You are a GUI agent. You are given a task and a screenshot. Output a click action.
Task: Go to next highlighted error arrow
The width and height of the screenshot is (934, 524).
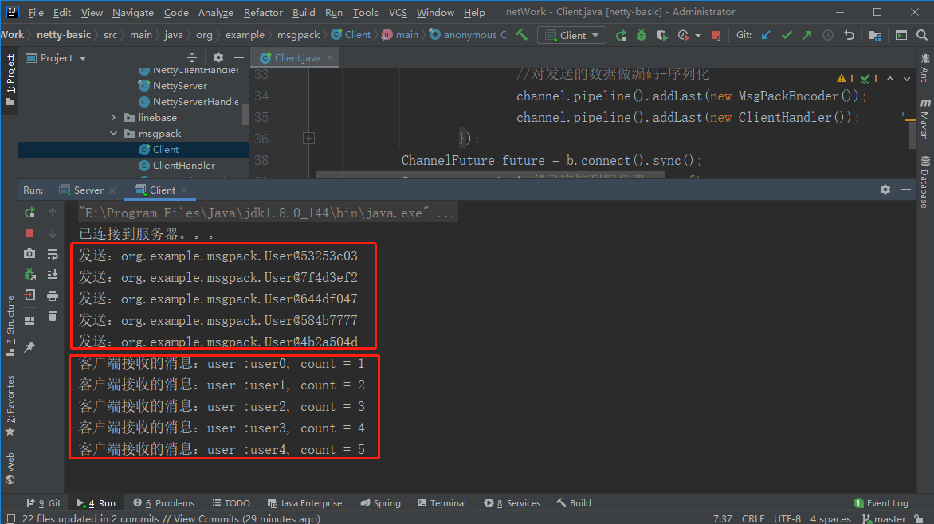point(907,79)
